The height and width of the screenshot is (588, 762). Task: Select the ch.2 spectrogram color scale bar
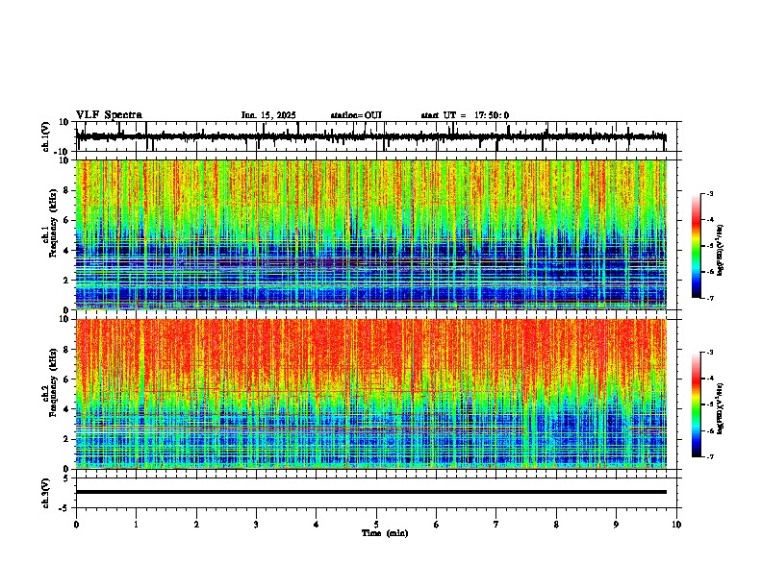click(697, 404)
